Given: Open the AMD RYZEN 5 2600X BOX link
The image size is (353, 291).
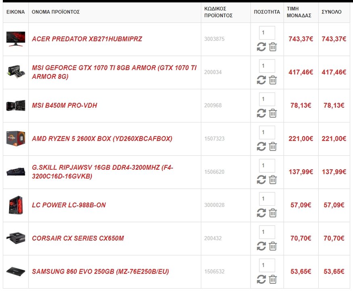Looking at the screenshot, I should point(102,139).
